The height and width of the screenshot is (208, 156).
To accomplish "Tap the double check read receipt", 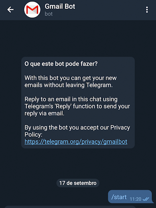I will click(146, 199).
